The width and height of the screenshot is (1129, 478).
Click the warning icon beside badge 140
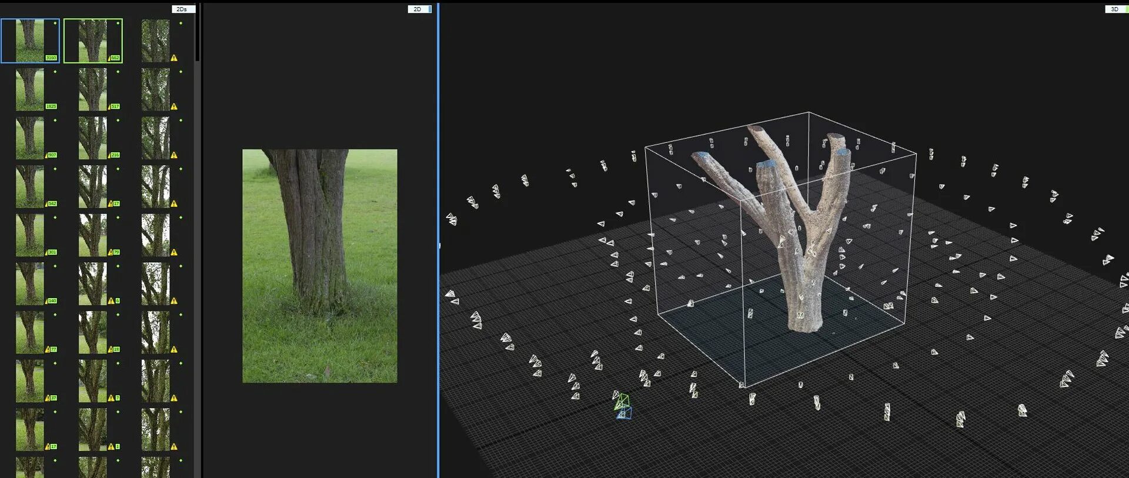click(48, 300)
